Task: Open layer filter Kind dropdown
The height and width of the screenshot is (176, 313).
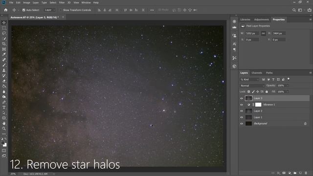Action: [249, 79]
